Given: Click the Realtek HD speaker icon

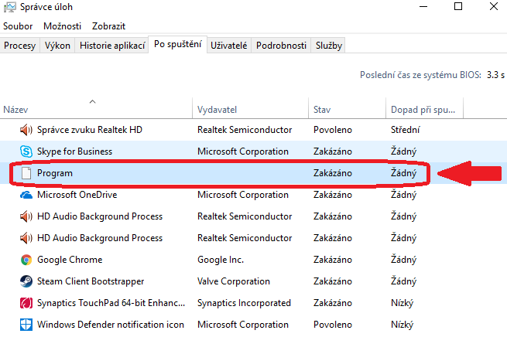Looking at the screenshot, I should tap(26, 130).
